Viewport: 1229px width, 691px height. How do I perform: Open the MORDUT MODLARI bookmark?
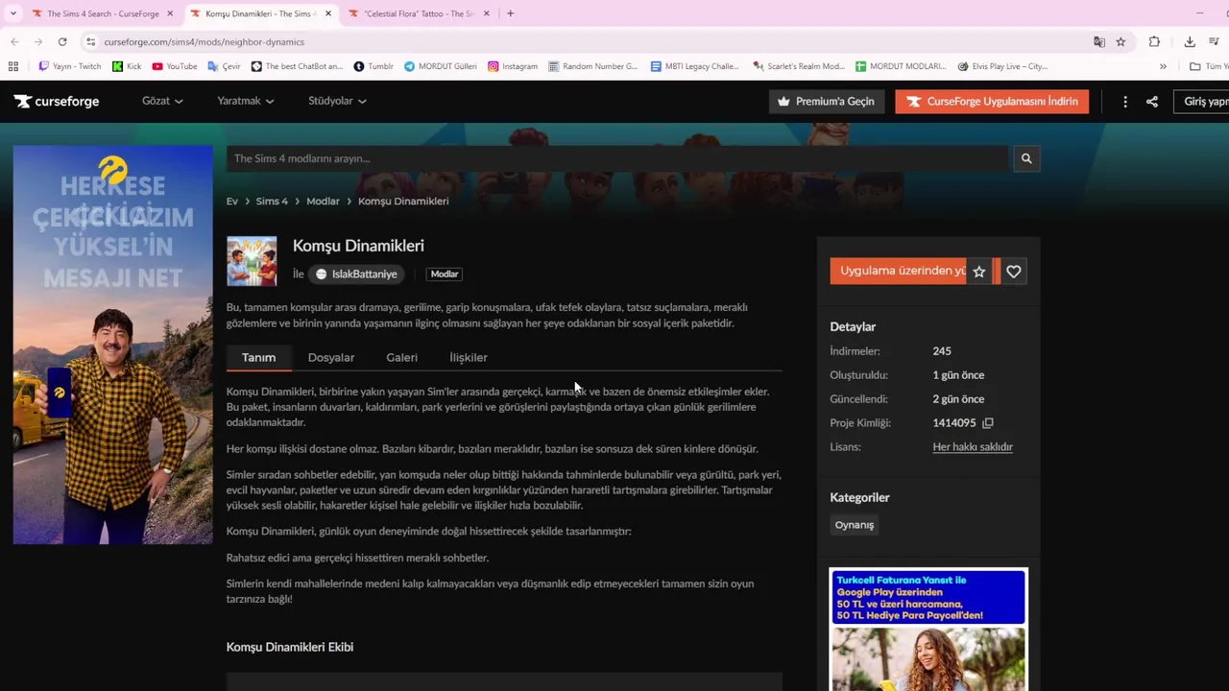(x=901, y=66)
